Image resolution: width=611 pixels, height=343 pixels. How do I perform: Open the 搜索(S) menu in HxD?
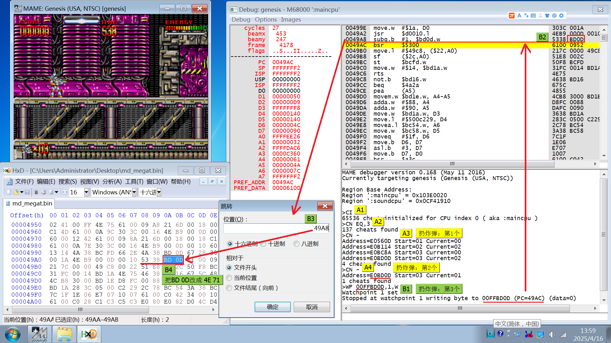[68, 181]
